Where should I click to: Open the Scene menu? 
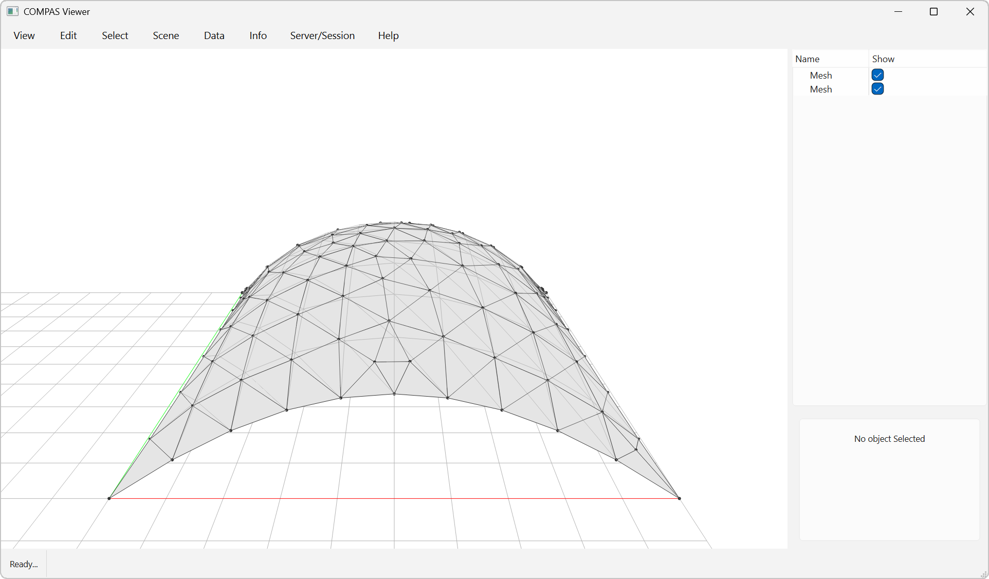tap(166, 35)
